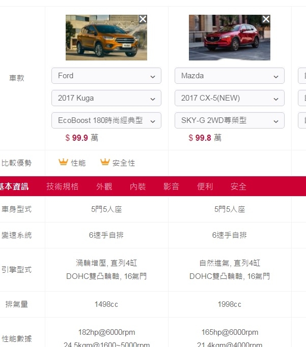The width and height of the screenshot is (306, 347).
Task: Select the 基本資訊 tab
Action: tap(14, 186)
